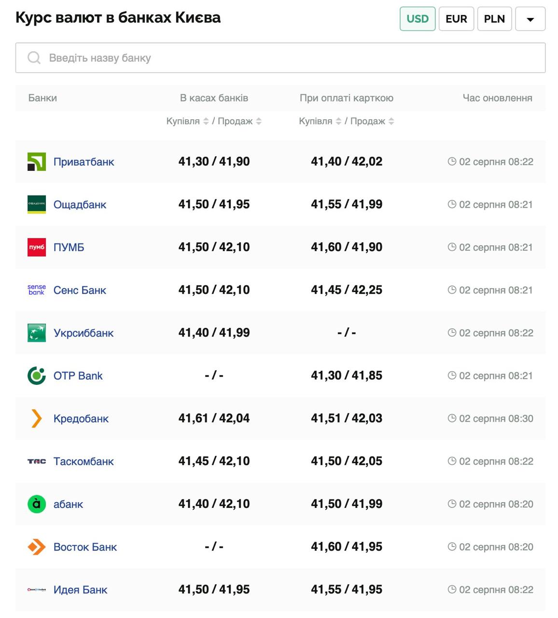Click the Восток Банк orange logo
The width and height of the screenshot is (558, 618).
tap(37, 547)
